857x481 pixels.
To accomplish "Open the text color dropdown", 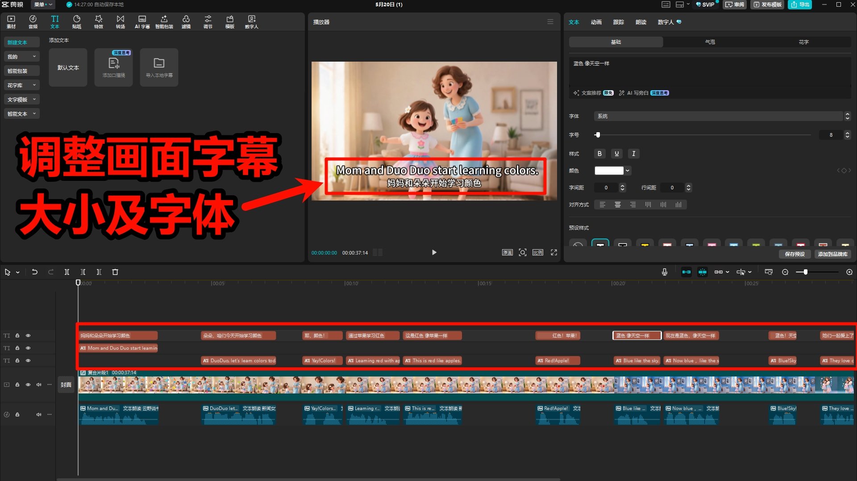I will click(x=612, y=170).
